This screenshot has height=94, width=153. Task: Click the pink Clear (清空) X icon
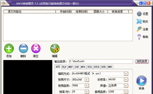click(36, 48)
